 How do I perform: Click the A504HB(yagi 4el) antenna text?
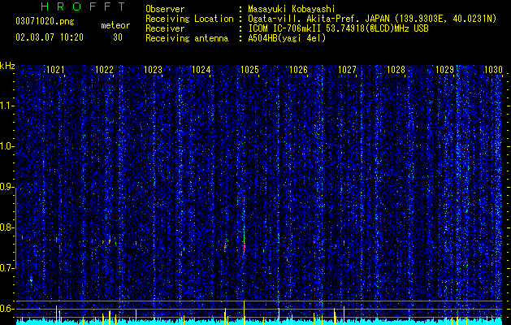(x=287, y=38)
